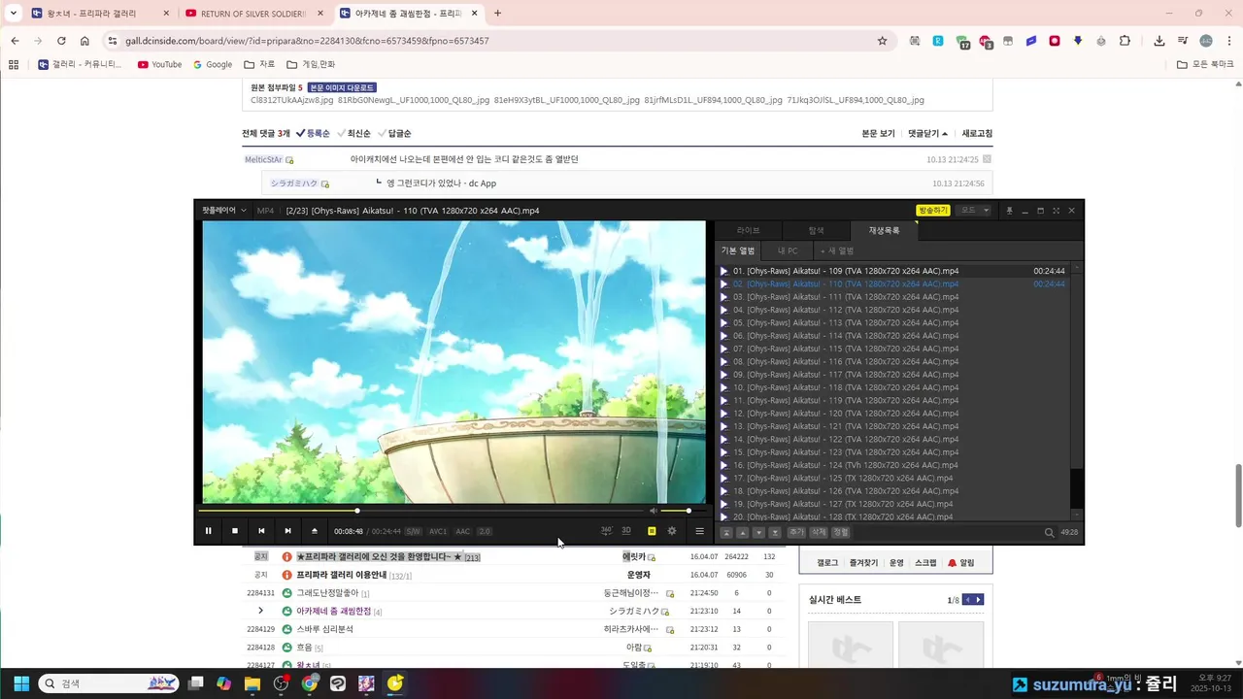
Task: Move playlist item up one
Action: point(743,532)
